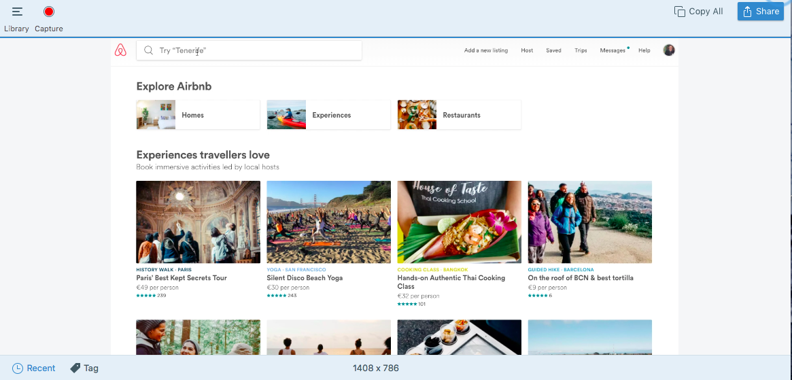792x380 pixels.
Task: Click the YOGA · SAN FRANCISCO label
Action: point(296,270)
